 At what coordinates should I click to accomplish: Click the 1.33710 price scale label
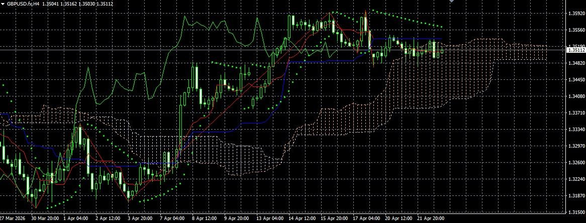(x=574, y=113)
